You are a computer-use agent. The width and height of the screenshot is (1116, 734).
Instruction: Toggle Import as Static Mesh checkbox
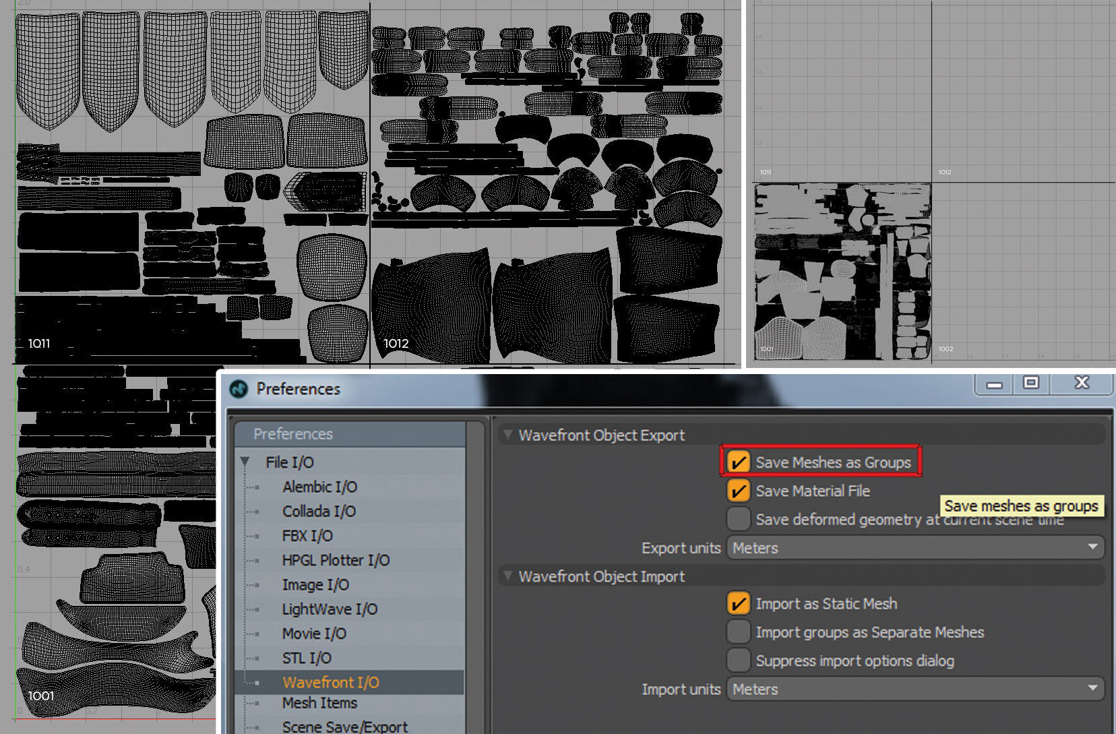point(739,603)
